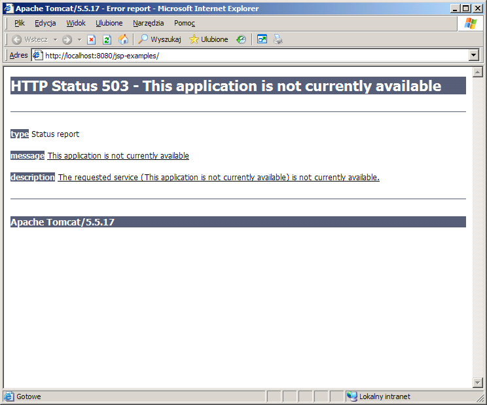Open the Ulubione favorites star button

(x=209, y=39)
